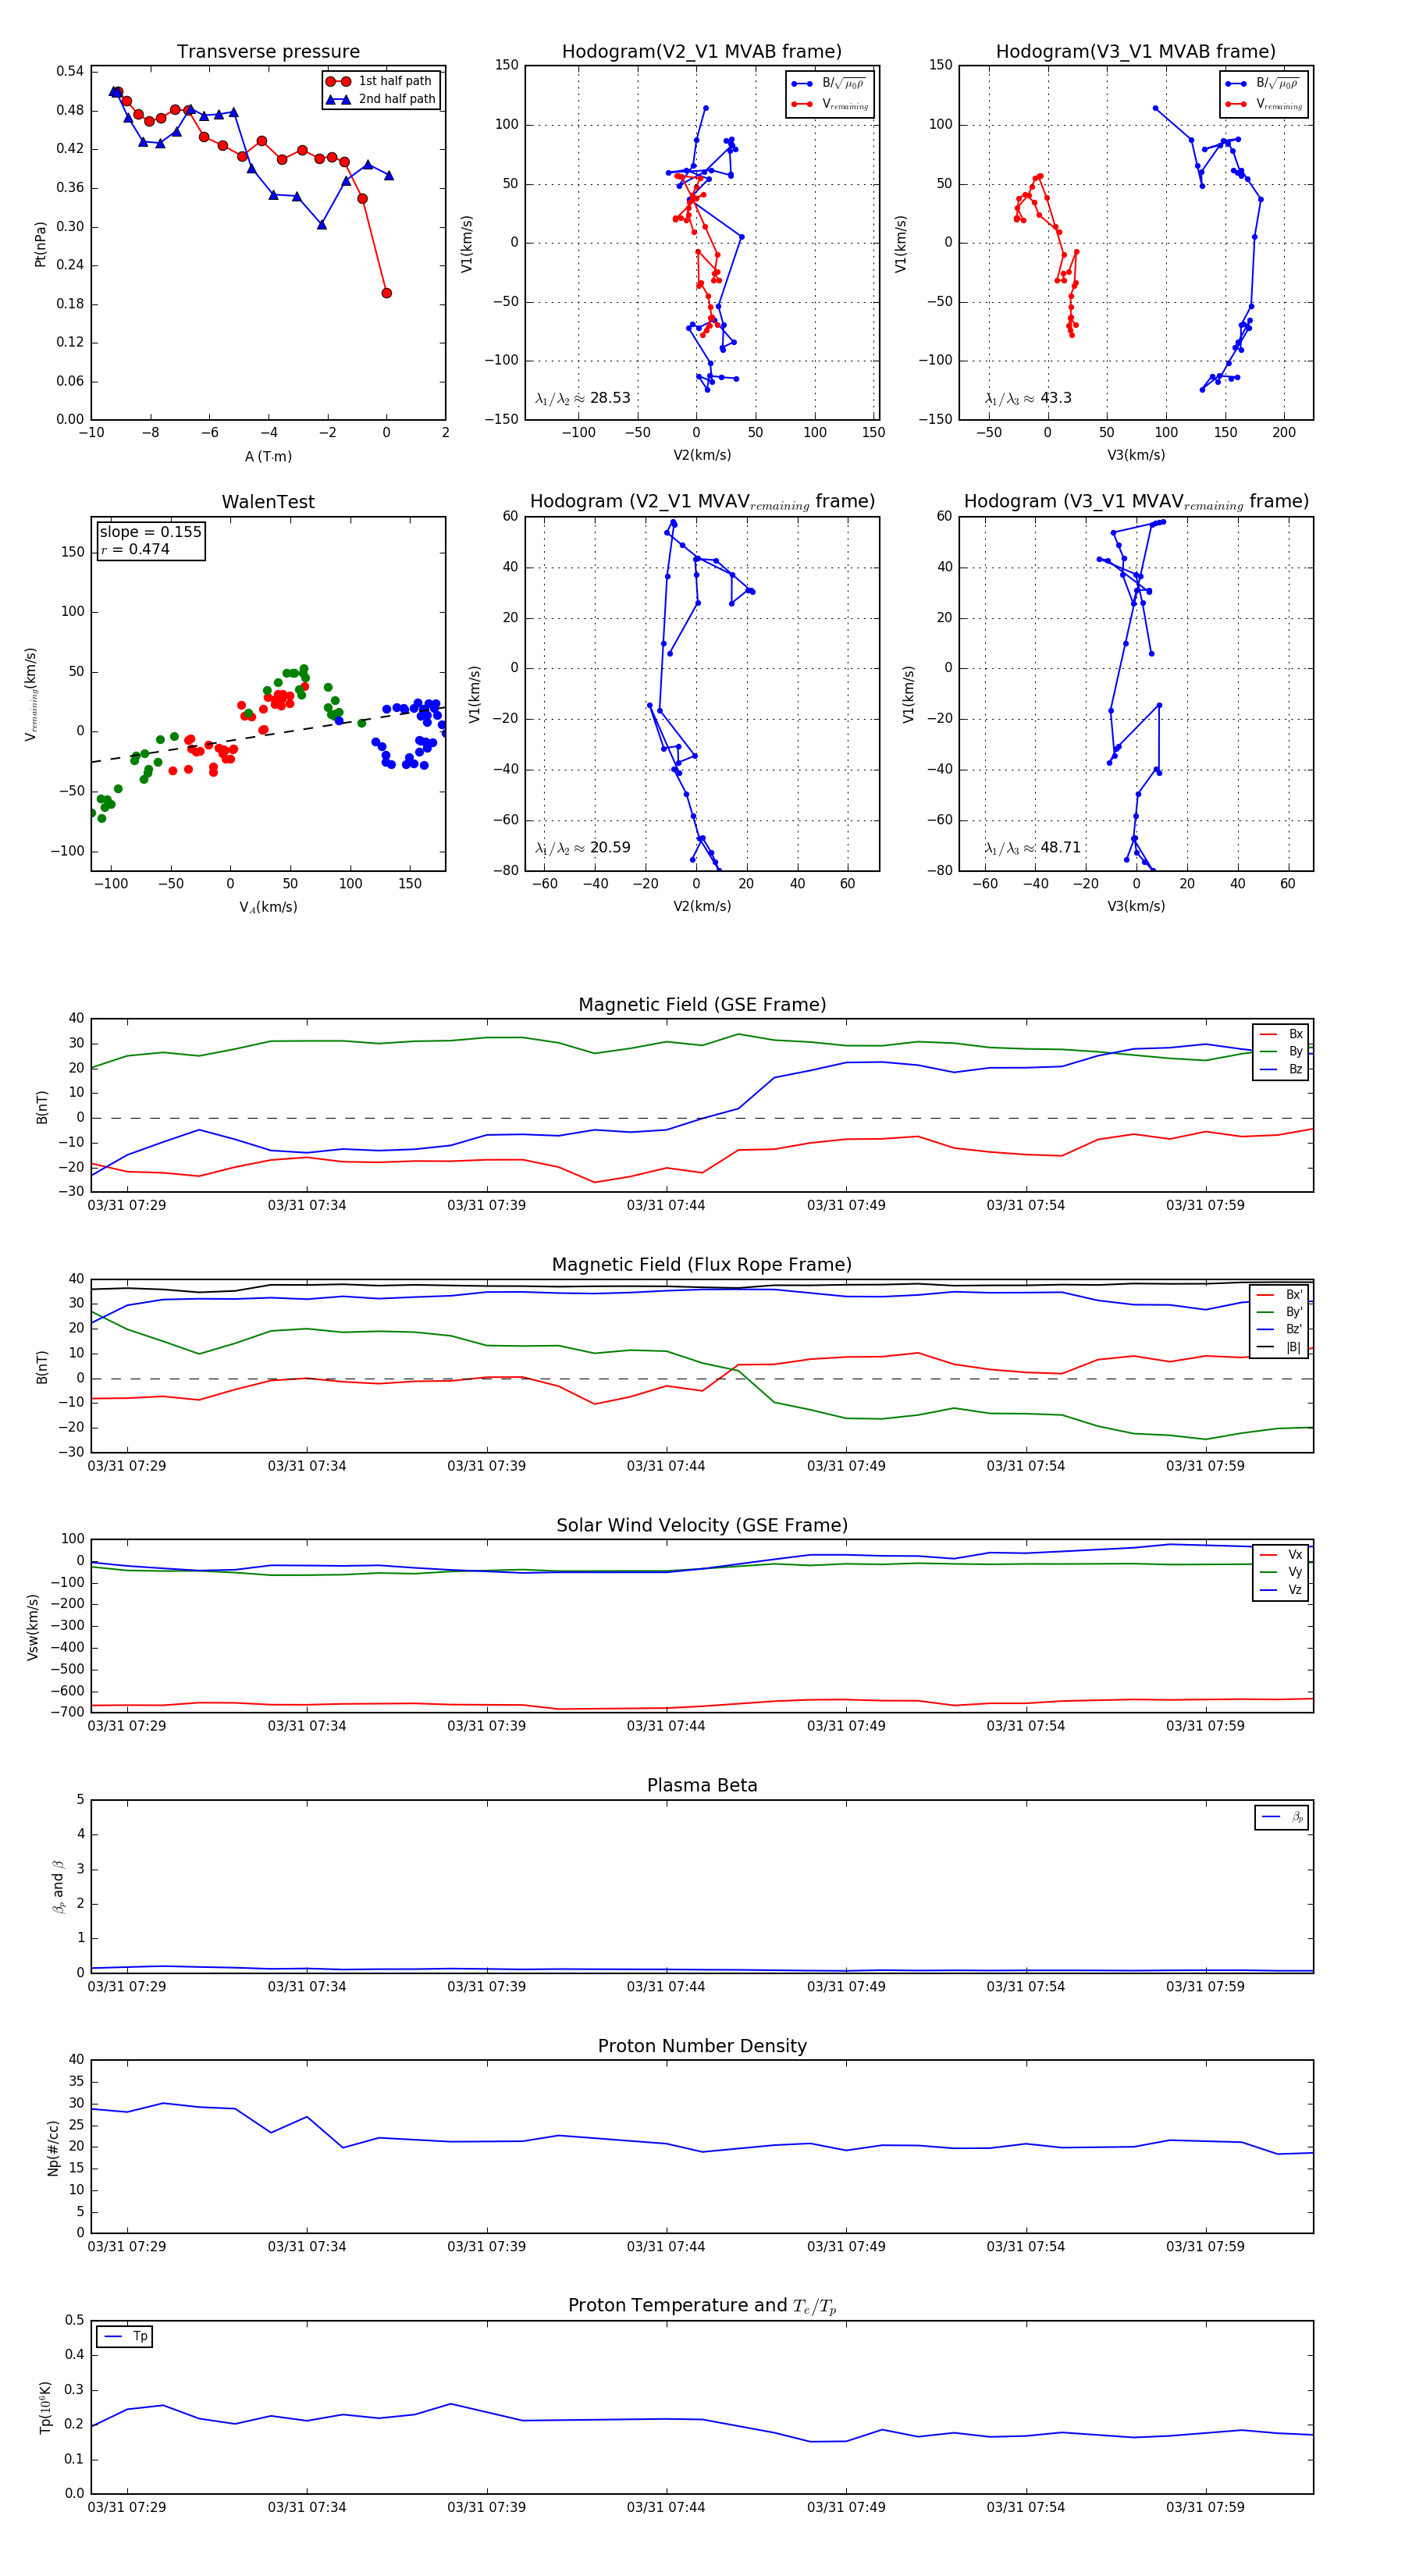
Task: Select the "1st half path" legend entry
Action: click(x=379, y=81)
